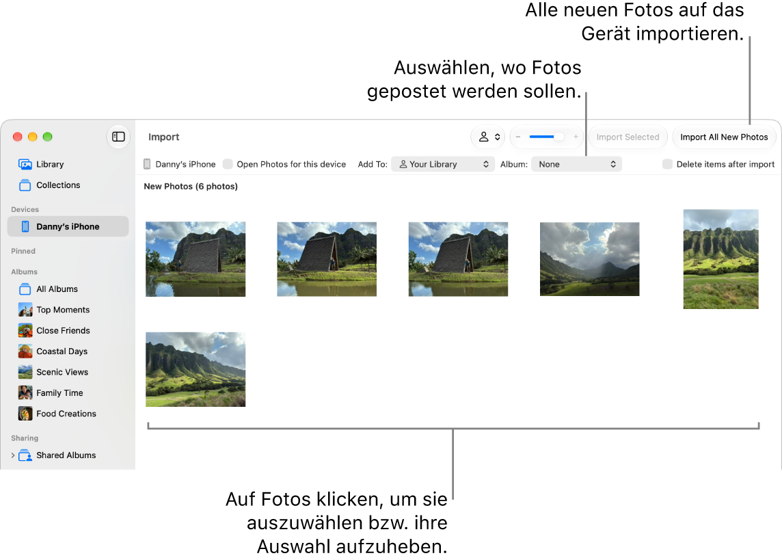This screenshot has width=782, height=560.
Task: Select the third hut photo thumbnail
Action: coord(458,259)
